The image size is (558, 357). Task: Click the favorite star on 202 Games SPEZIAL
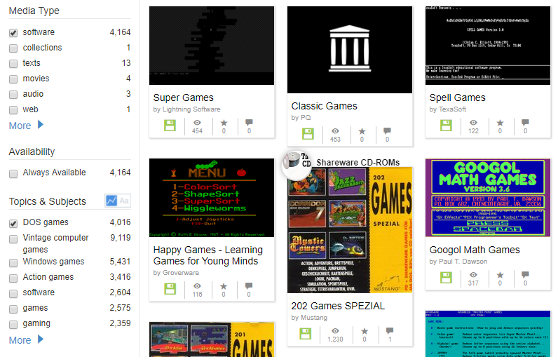365,331
